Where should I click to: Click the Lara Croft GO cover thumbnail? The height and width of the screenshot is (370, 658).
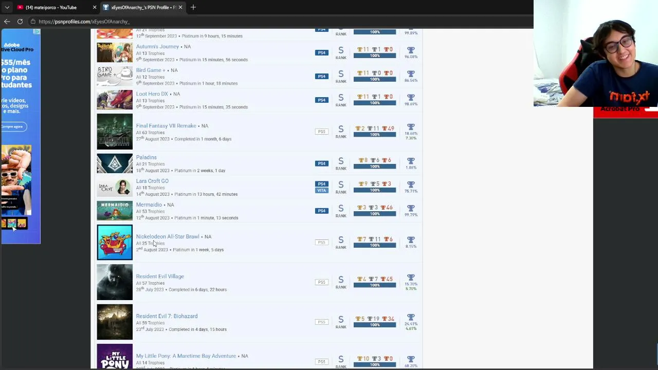coord(115,187)
